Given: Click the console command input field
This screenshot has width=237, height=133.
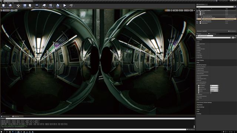Looking at the screenshot, I should (95, 129).
